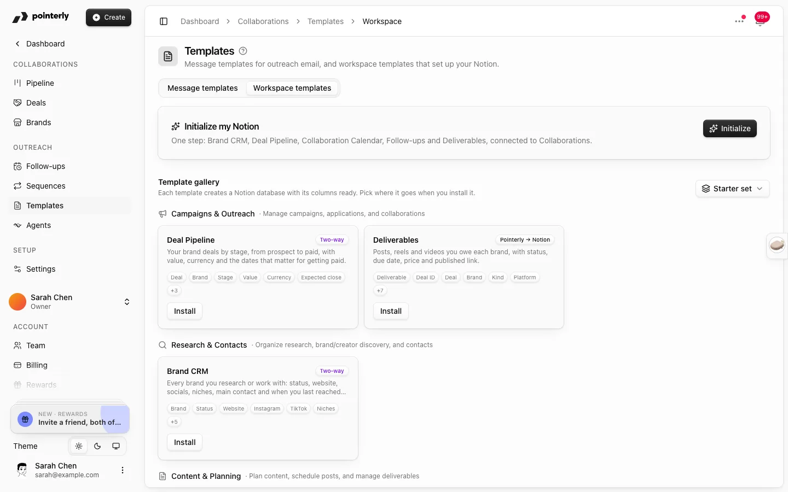The image size is (788, 492).
Task: Switch to light theme
Action: coord(79,446)
